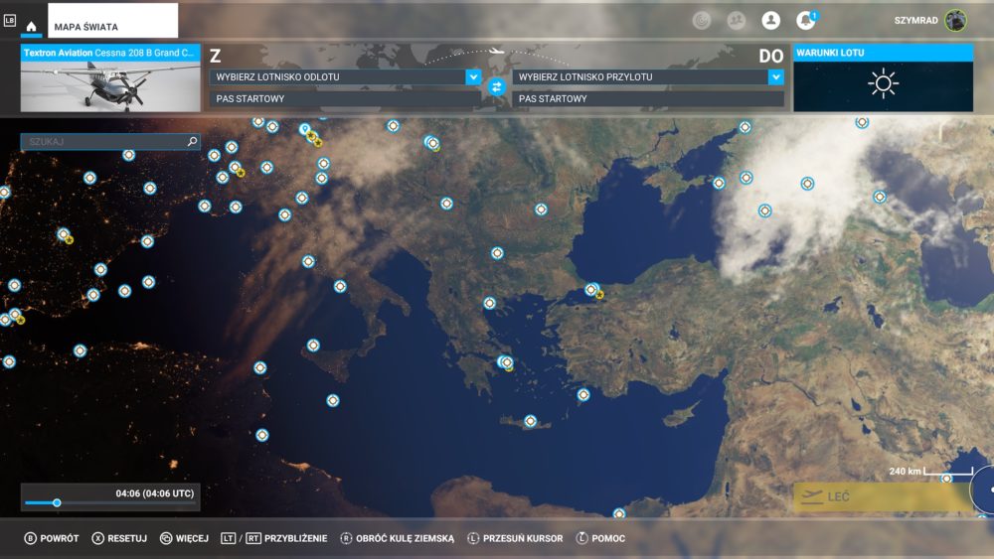
Task: Select the airport marker near Tunis
Action: click(x=259, y=367)
